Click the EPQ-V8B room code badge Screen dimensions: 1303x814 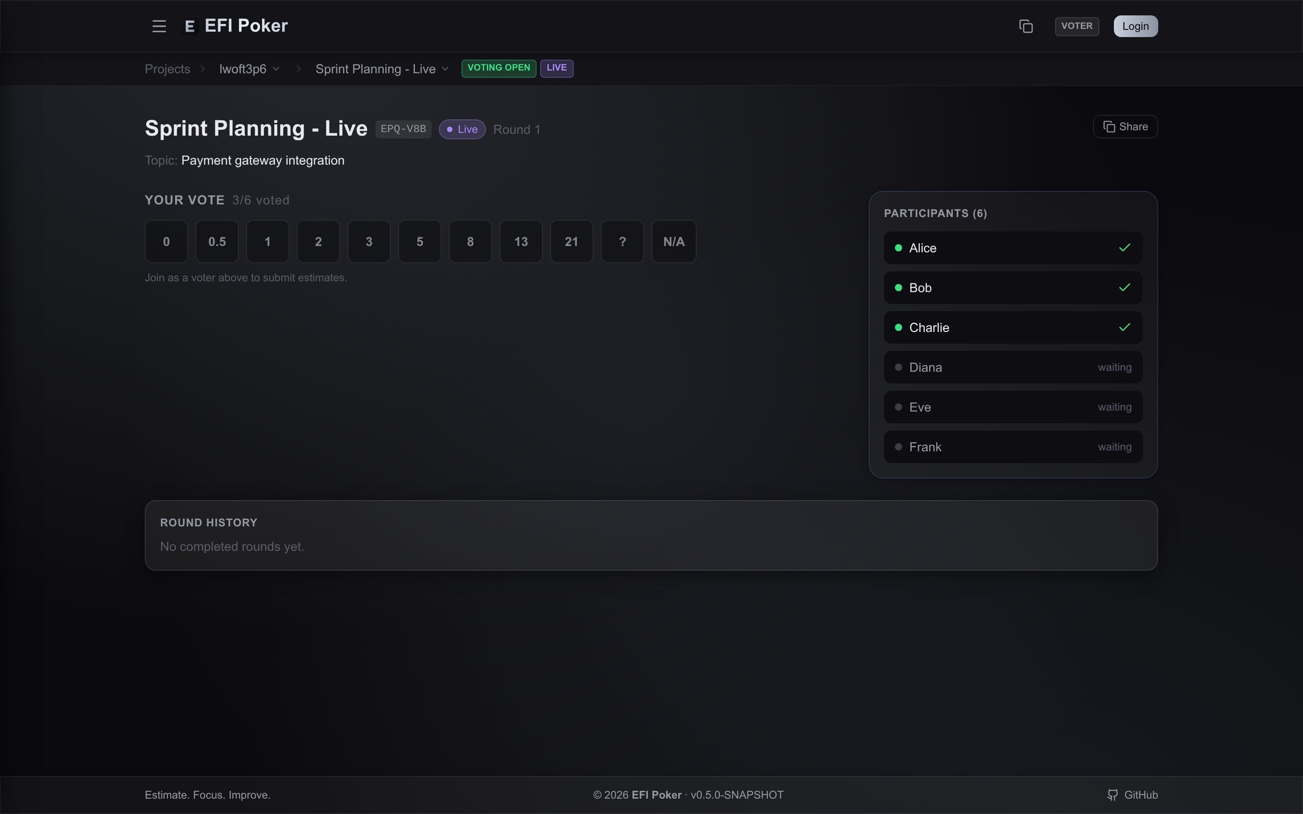pos(403,129)
